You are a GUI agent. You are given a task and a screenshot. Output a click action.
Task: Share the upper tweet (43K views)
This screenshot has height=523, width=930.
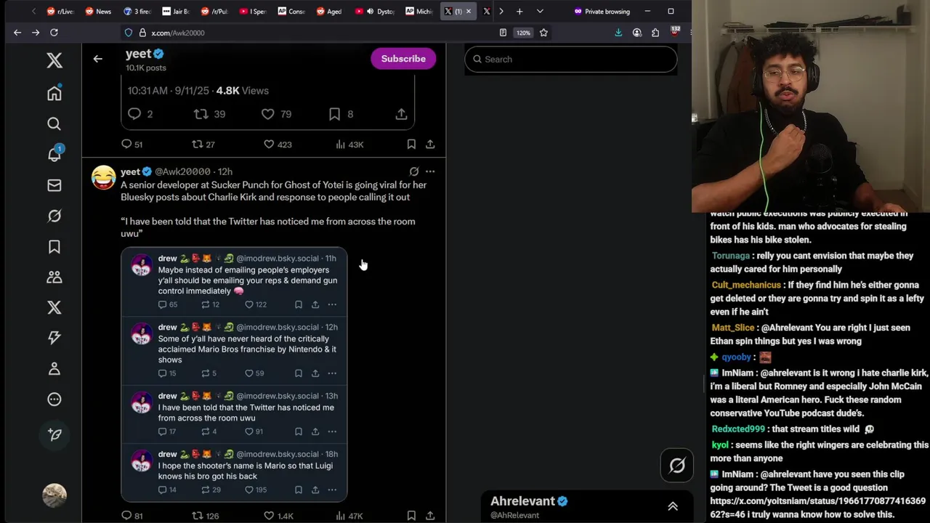coord(430,145)
